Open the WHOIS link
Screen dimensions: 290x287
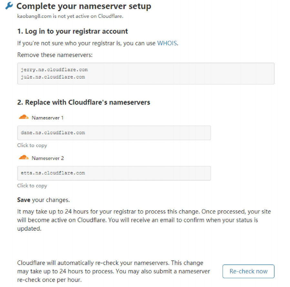167,43
